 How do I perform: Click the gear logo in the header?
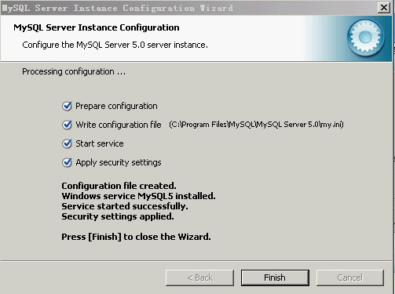(365, 38)
